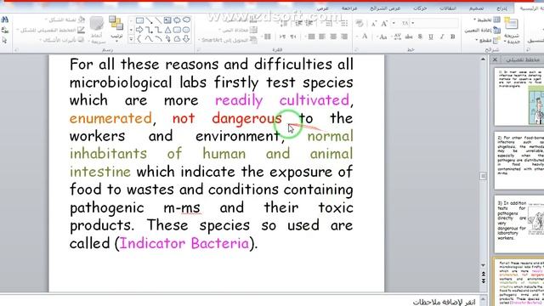The image size is (544, 306).
Task: Toggle Italic formatting
Action: click(x=442, y=37)
